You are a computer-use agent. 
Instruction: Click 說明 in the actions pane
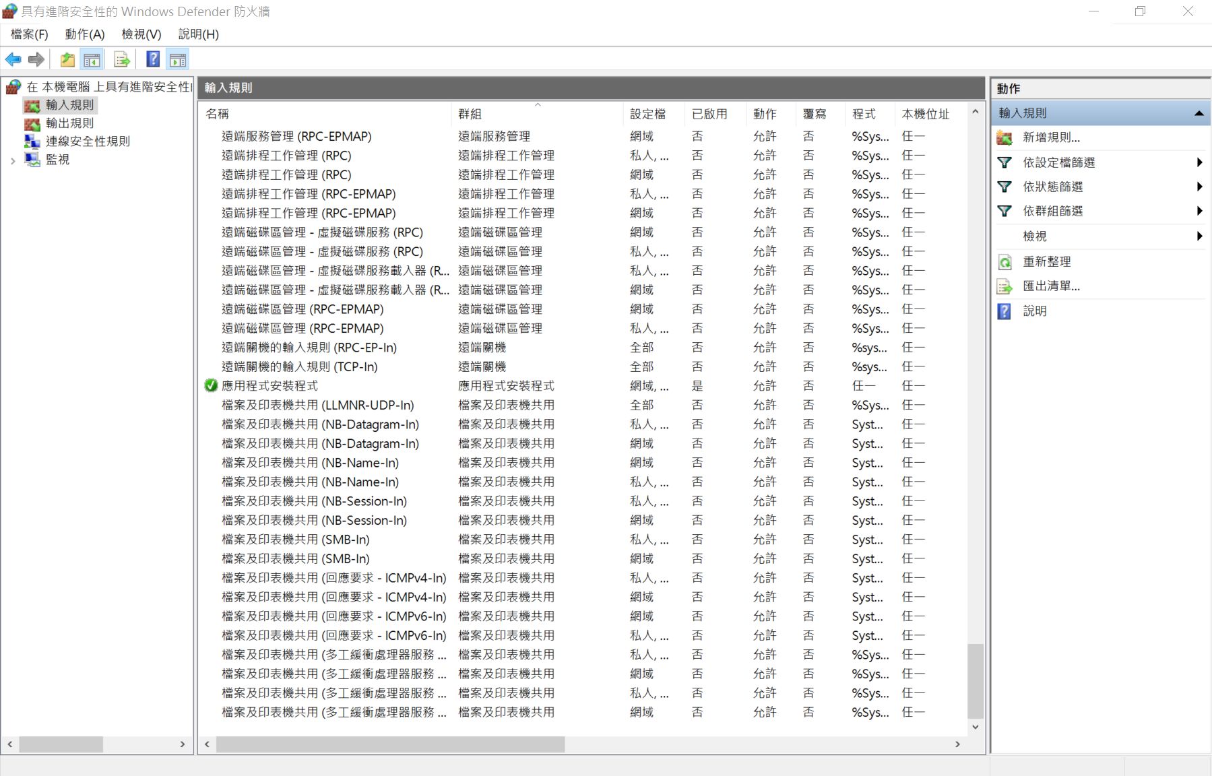(1035, 311)
